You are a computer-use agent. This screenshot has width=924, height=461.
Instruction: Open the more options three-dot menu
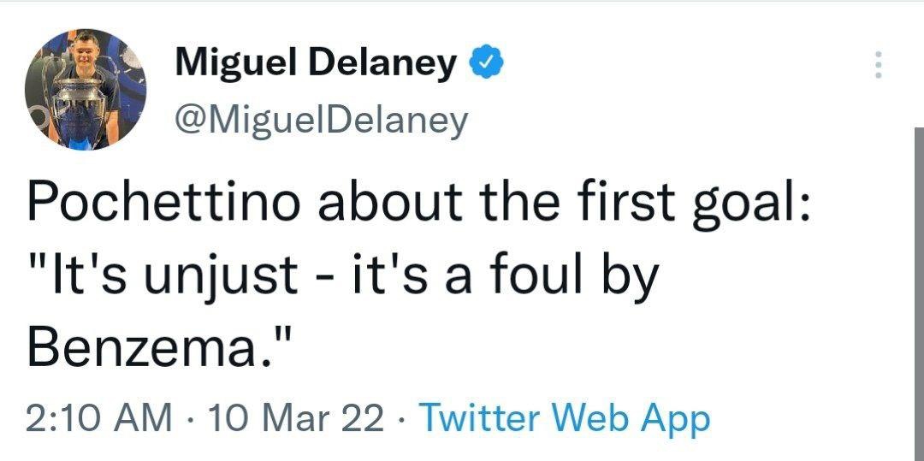point(876,65)
